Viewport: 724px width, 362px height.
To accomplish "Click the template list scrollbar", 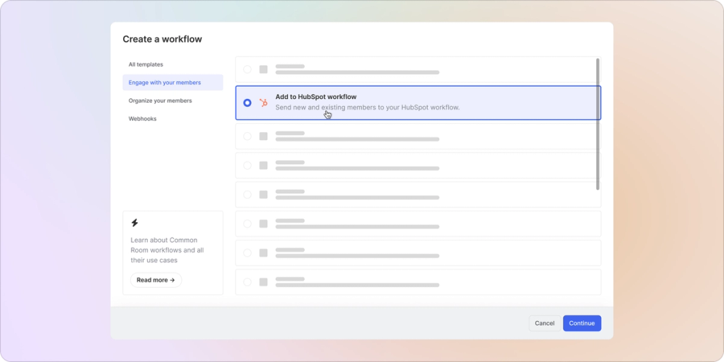I will tap(597, 124).
